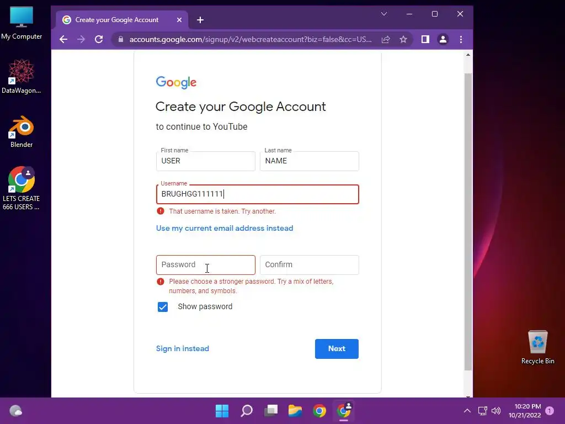Click the address bar URL
Viewport: 565px width, 424px height.
pyautogui.click(x=251, y=39)
